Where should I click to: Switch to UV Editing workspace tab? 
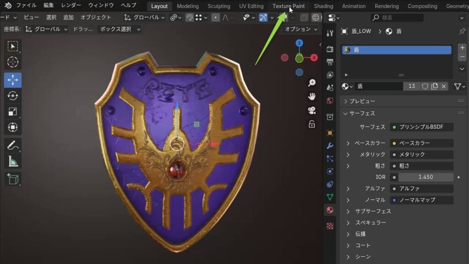[x=251, y=6]
